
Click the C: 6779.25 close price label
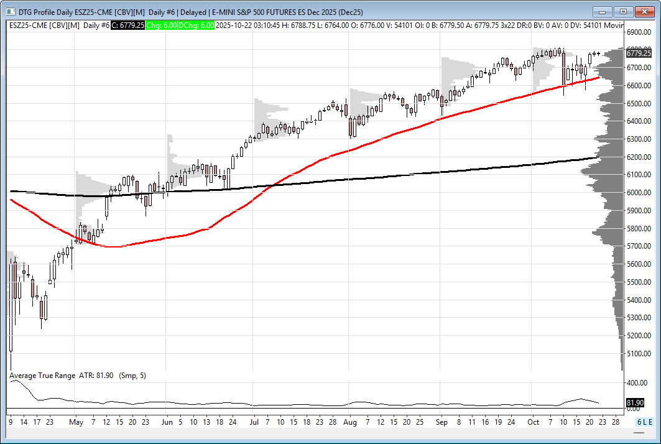click(x=127, y=25)
